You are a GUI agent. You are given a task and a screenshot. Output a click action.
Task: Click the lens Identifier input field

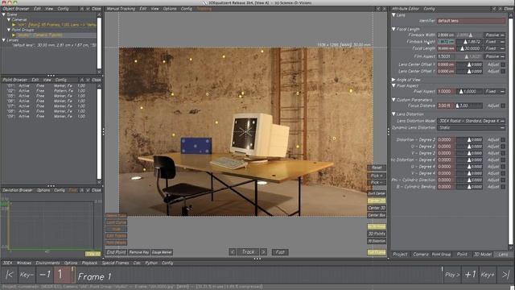471,21
